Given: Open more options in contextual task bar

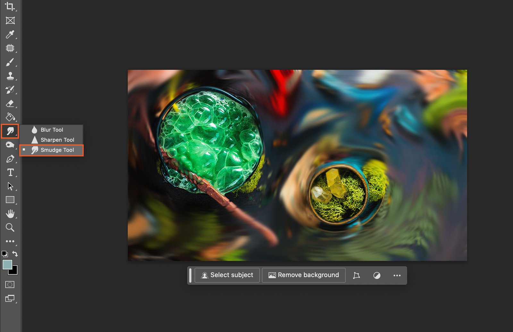Looking at the screenshot, I should 397,275.
